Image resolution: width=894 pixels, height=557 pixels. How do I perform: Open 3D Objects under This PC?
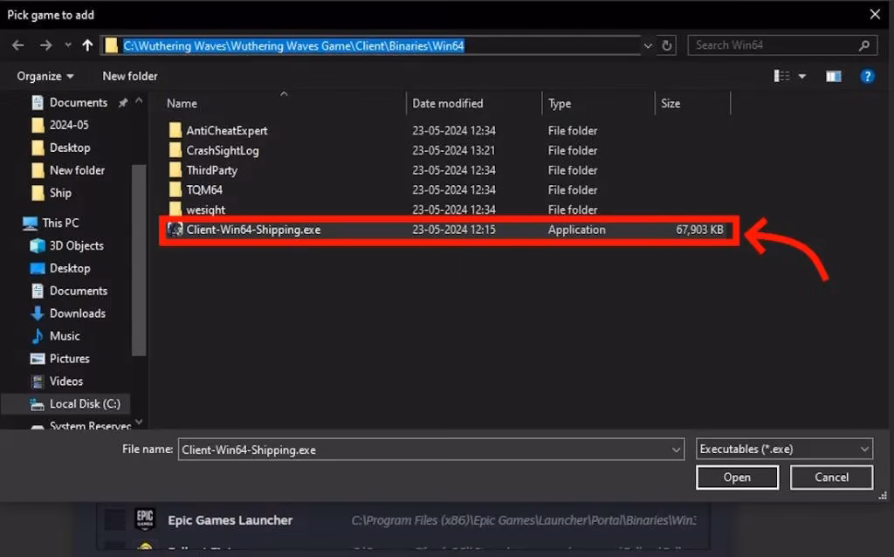(66, 245)
